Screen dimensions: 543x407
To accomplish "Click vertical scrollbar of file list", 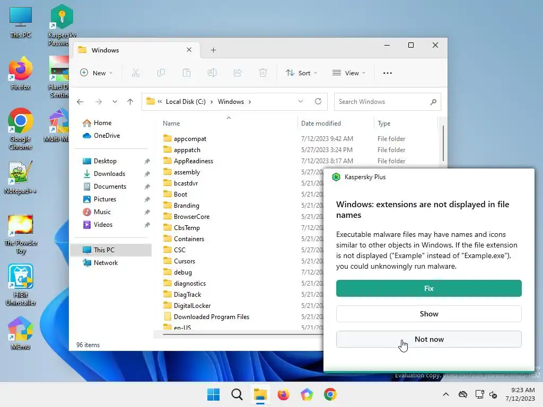I will click(x=443, y=143).
